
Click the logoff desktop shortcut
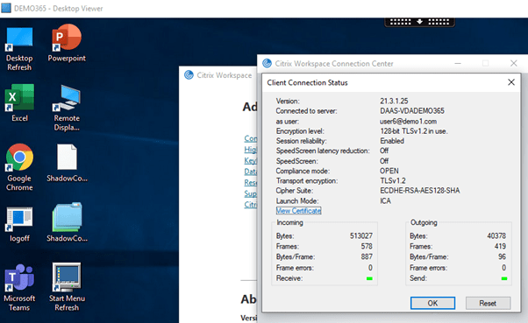[19, 219]
